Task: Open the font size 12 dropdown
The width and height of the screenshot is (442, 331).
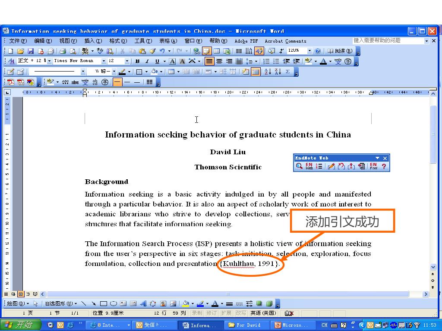Action: click(x=127, y=61)
